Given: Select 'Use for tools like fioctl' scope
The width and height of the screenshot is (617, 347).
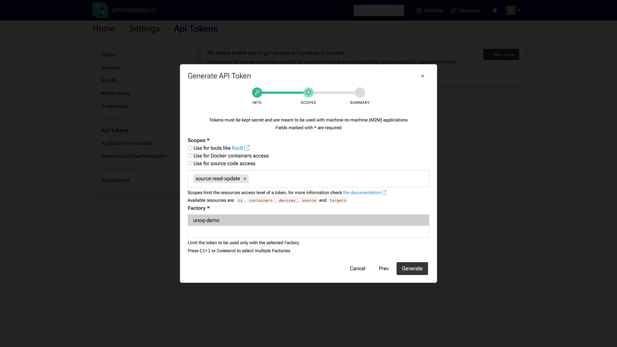Looking at the screenshot, I should pos(190,148).
